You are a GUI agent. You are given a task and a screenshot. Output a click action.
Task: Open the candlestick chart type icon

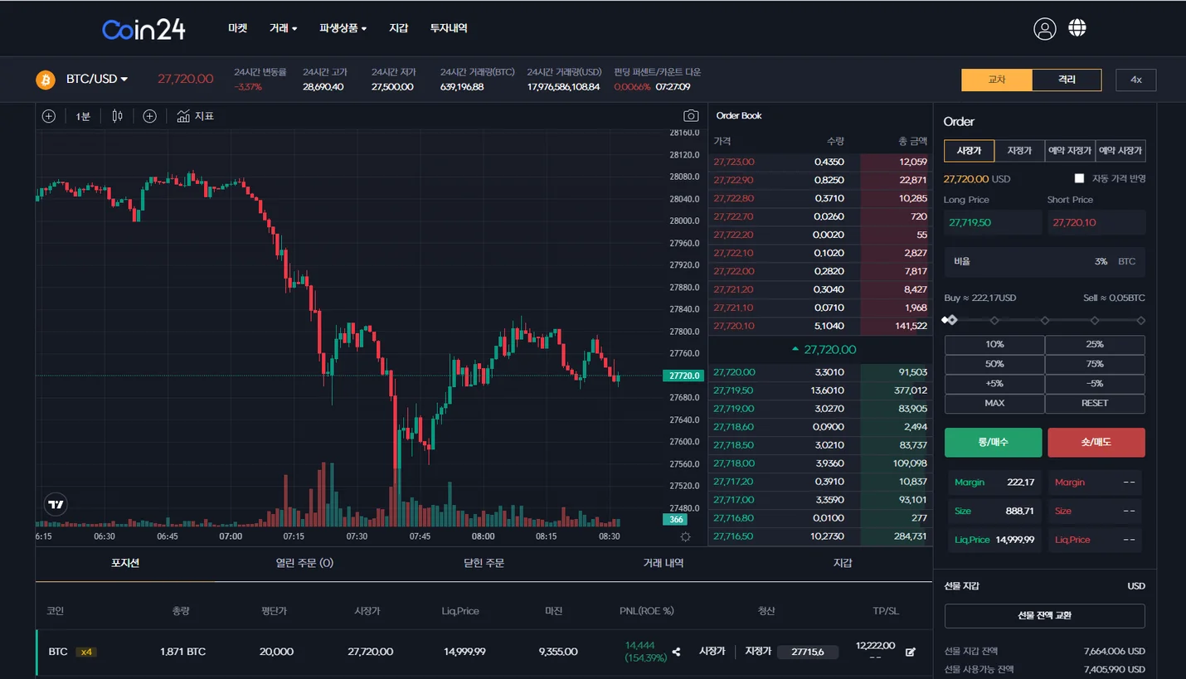tap(117, 116)
